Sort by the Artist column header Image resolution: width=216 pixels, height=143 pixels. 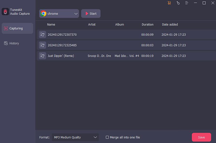(x=92, y=25)
